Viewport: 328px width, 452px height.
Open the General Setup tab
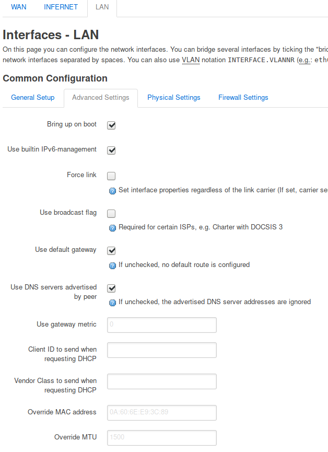(33, 97)
